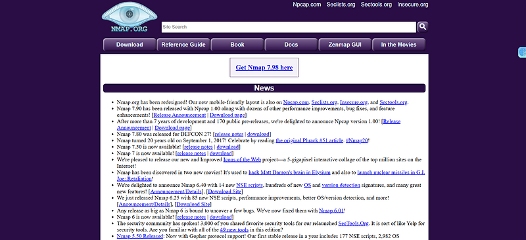Select Zenmap GUI navigation button
526x240 pixels.
point(345,45)
